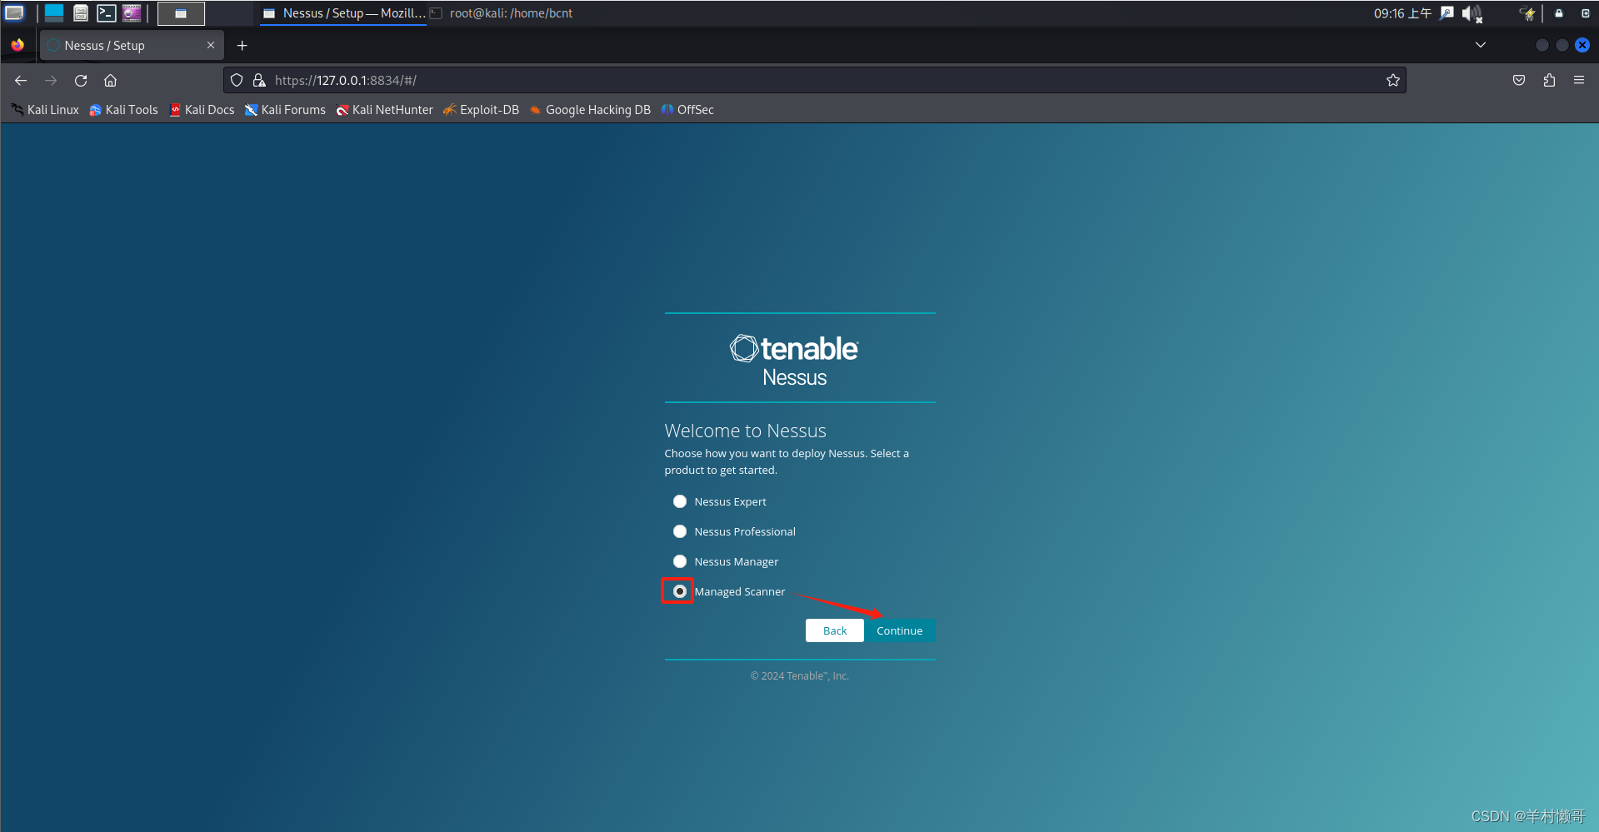Select the Nessus / Setup browser tab
Image resolution: width=1599 pixels, height=832 pixels.
pos(132,46)
